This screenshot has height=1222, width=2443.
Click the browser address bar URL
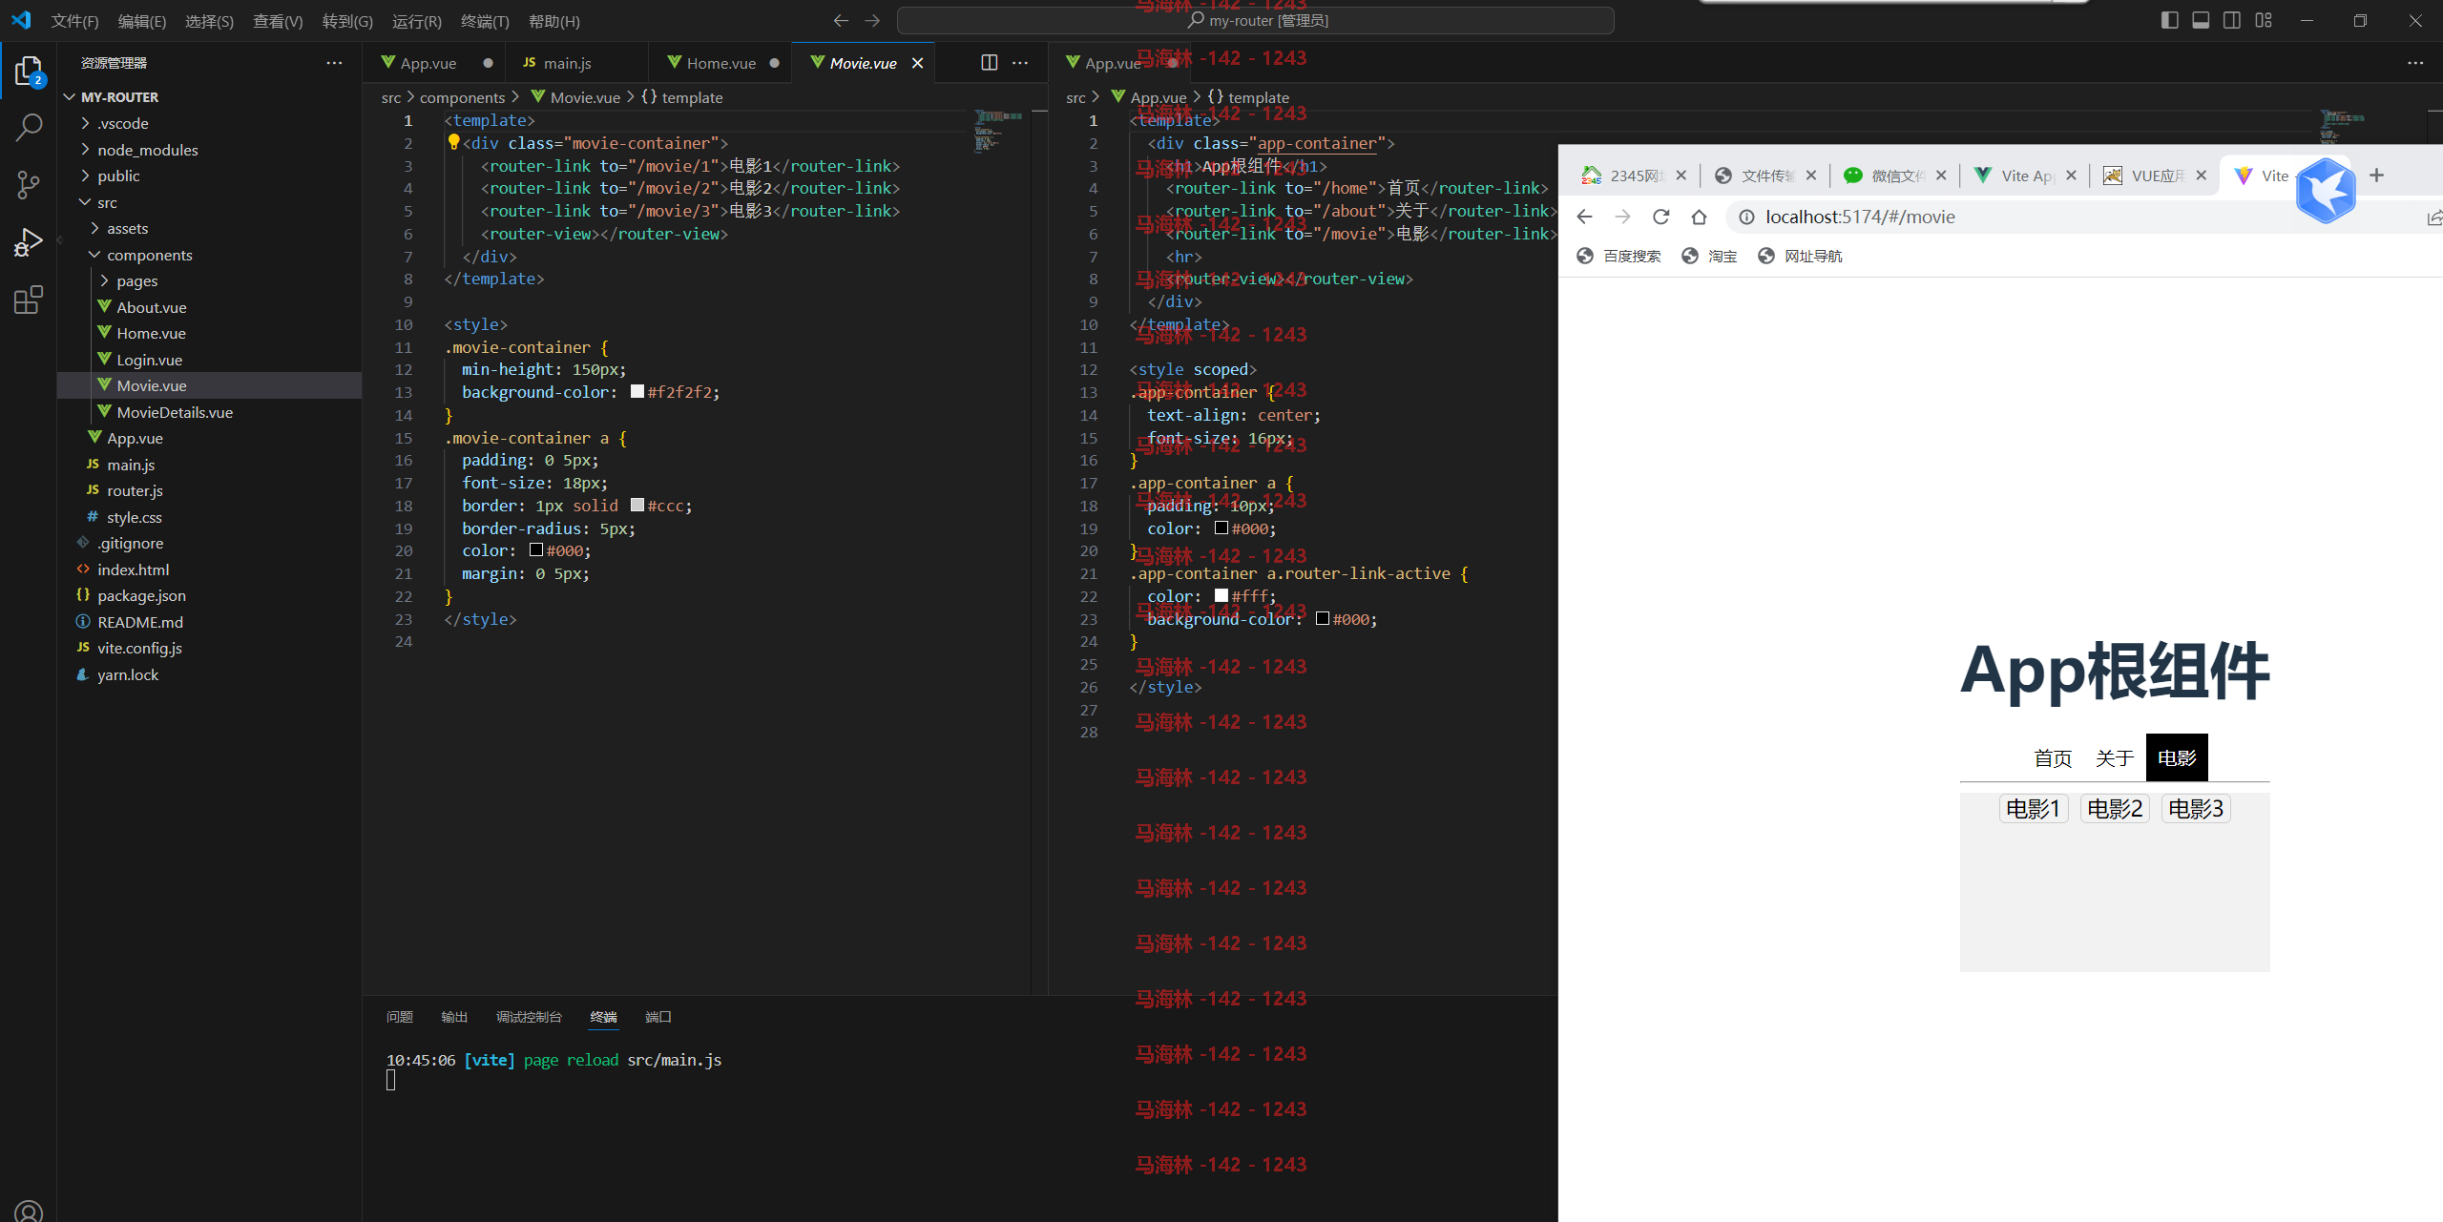[x=1860, y=217]
